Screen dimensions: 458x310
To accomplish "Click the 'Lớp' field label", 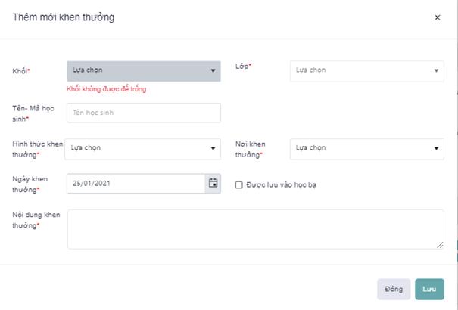I will tap(243, 67).
